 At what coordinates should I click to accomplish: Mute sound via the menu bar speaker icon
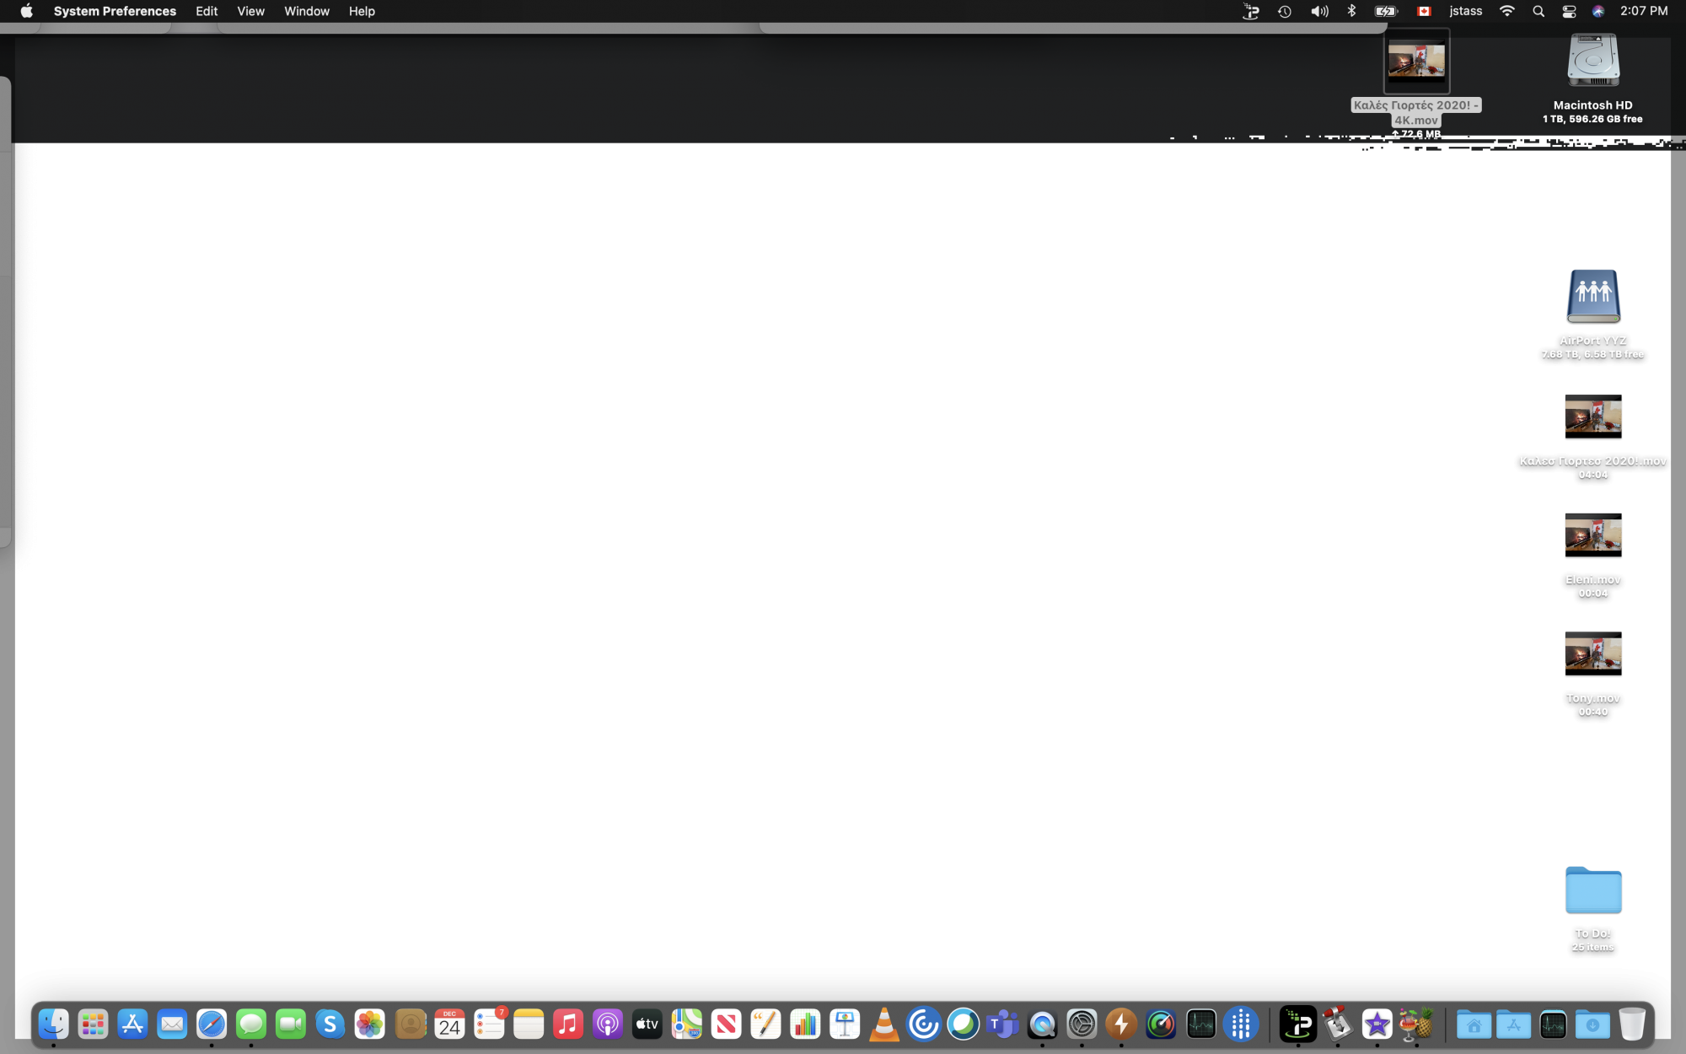1320,11
